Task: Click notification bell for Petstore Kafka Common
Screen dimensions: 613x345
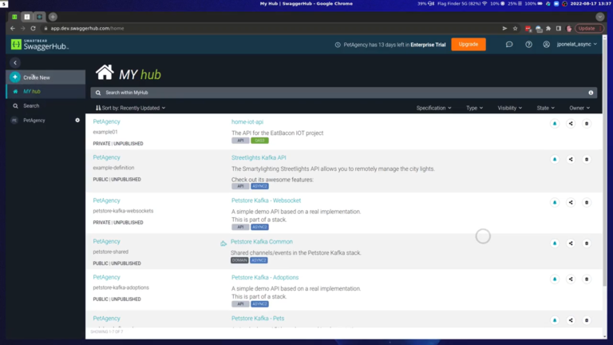Action: coord(555,244)
